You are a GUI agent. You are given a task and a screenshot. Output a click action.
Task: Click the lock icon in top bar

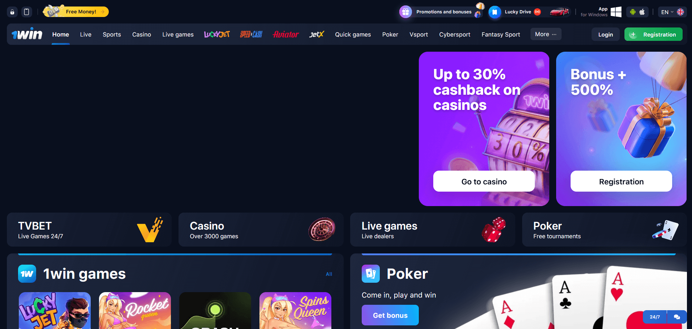12,12
